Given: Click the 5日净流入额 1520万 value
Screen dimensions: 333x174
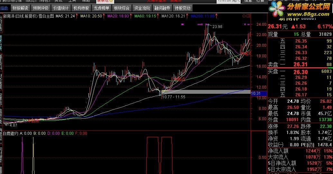Looking at the screenshot, I should point(314,163).
